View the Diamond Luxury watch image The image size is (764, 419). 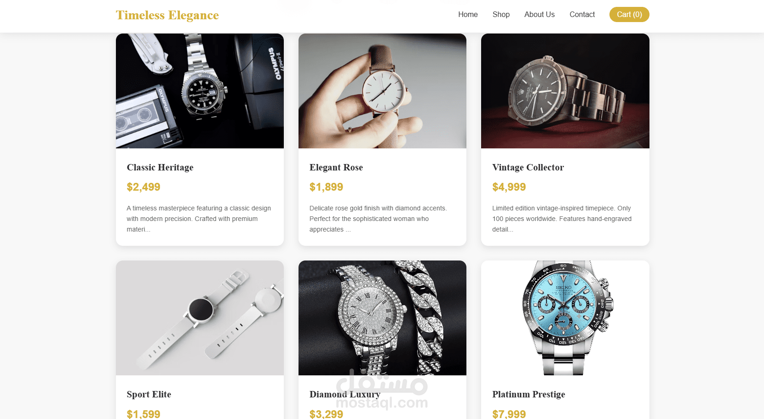[x=382, y=318]
